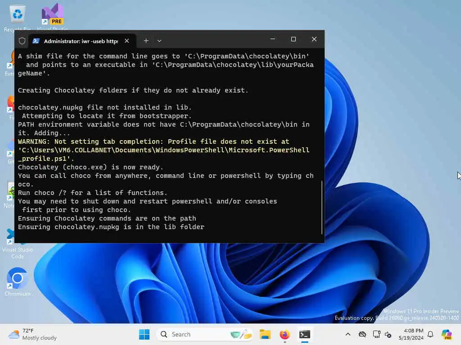The height and width of the screenshot is (345, 461).
Task: Open the Recycle Bin desktop icon
Action: point(18,17)
